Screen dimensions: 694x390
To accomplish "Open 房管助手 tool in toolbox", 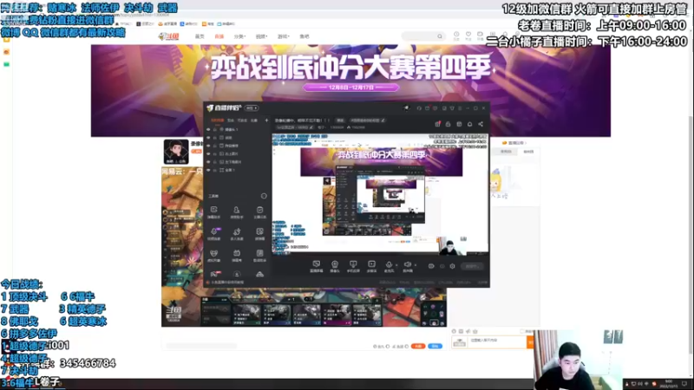I will [x=237, y=212].
